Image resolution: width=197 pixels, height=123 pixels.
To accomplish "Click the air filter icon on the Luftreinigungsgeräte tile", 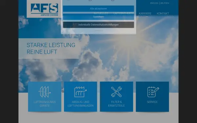I will pos(45,92).
